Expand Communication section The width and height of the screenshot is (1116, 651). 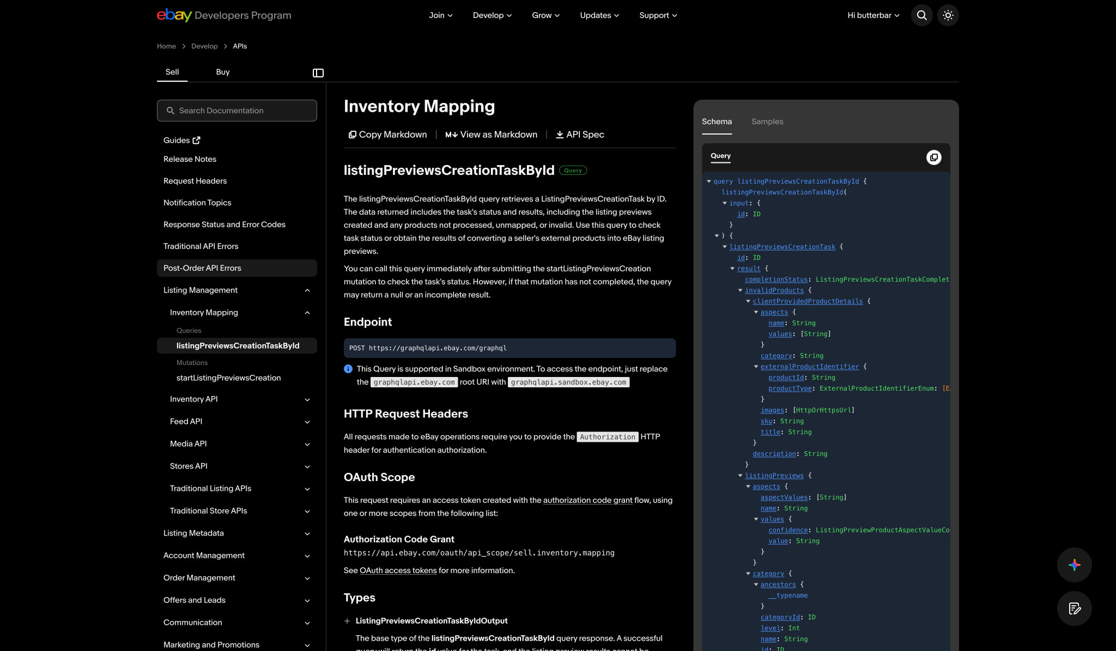(x=307, y=623)
